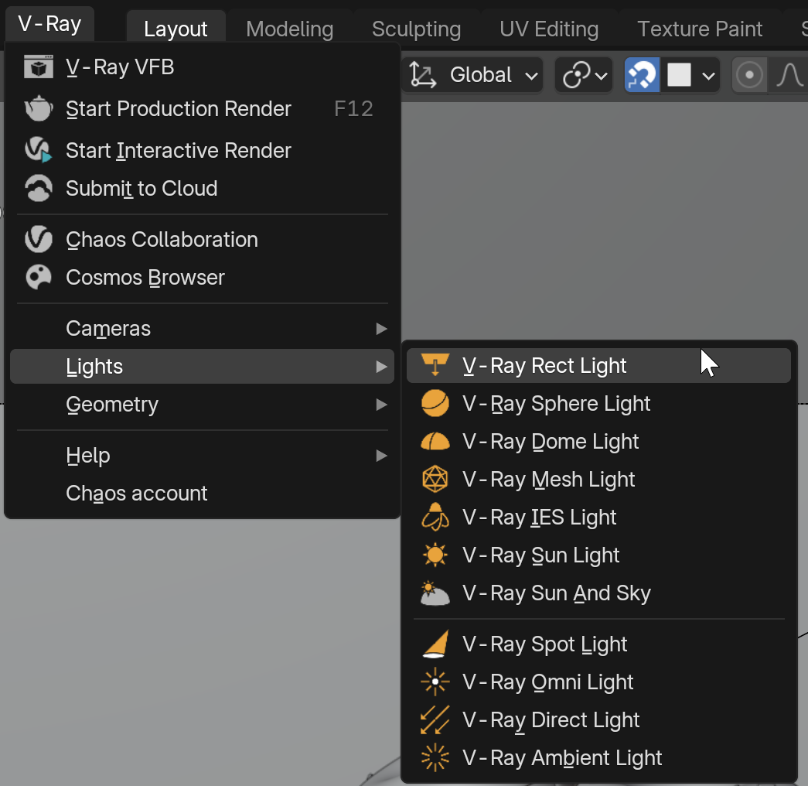This screenshot has width=808, height=786.
Task: Open Cosmos Browser
Action: (202, 278)
